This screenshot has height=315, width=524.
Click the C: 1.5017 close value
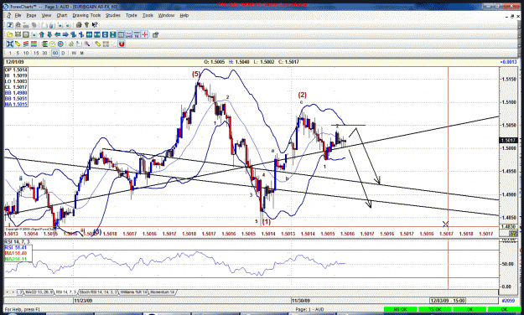tap(289, 62)
